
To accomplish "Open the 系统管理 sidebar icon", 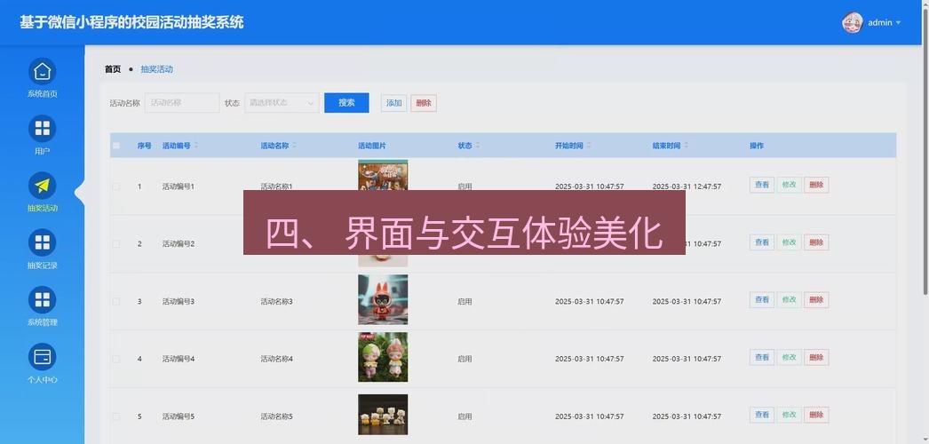I will 42,299.
